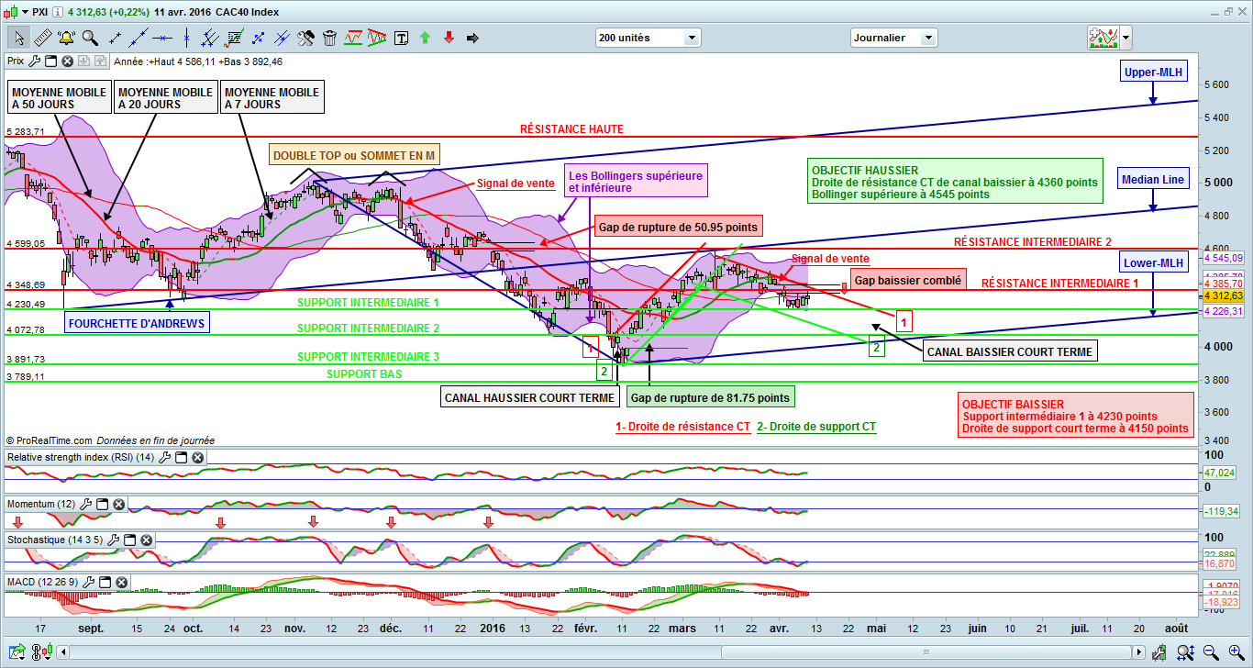The height and width of the screenshot is (668, 1253).
Task: Open the Momentum indicator wrench settings
Action: (87, 504)
